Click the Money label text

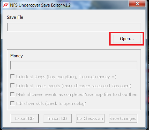tap(17, 56)
